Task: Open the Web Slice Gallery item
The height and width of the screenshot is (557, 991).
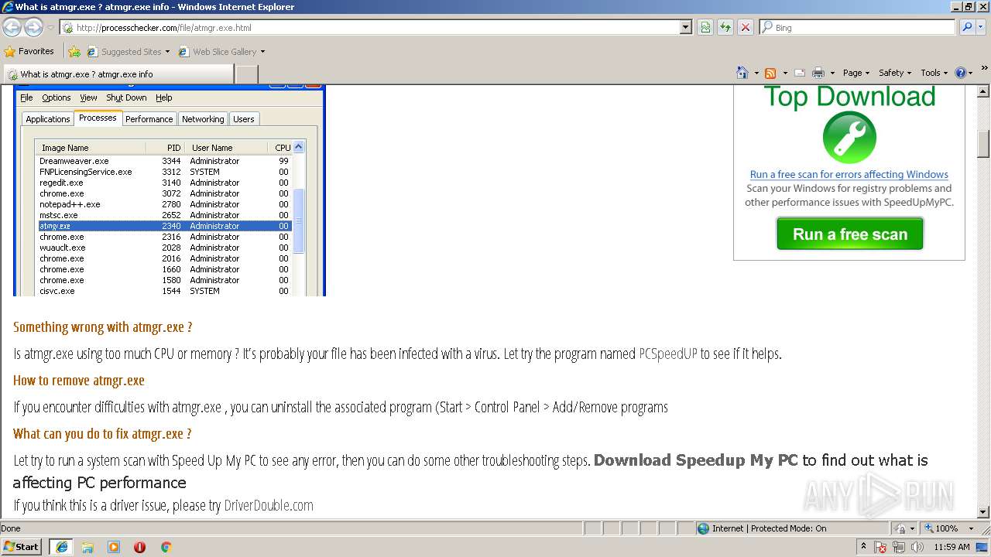Action: tap(221, 52)
